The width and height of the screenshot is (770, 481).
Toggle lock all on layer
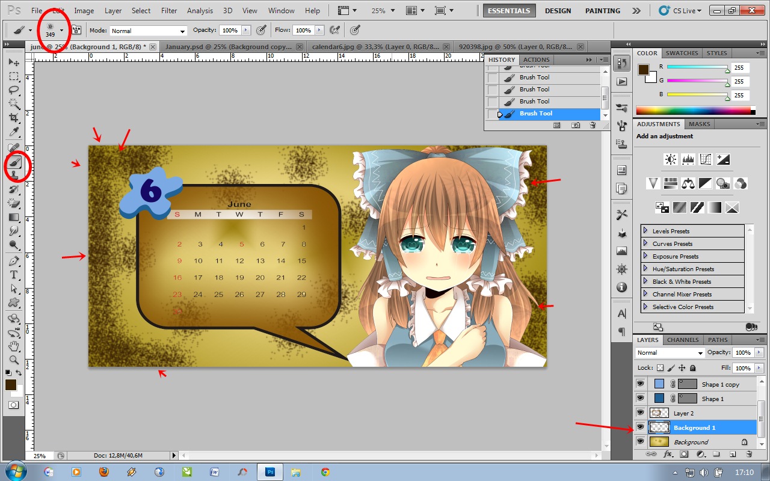[692, 368]
